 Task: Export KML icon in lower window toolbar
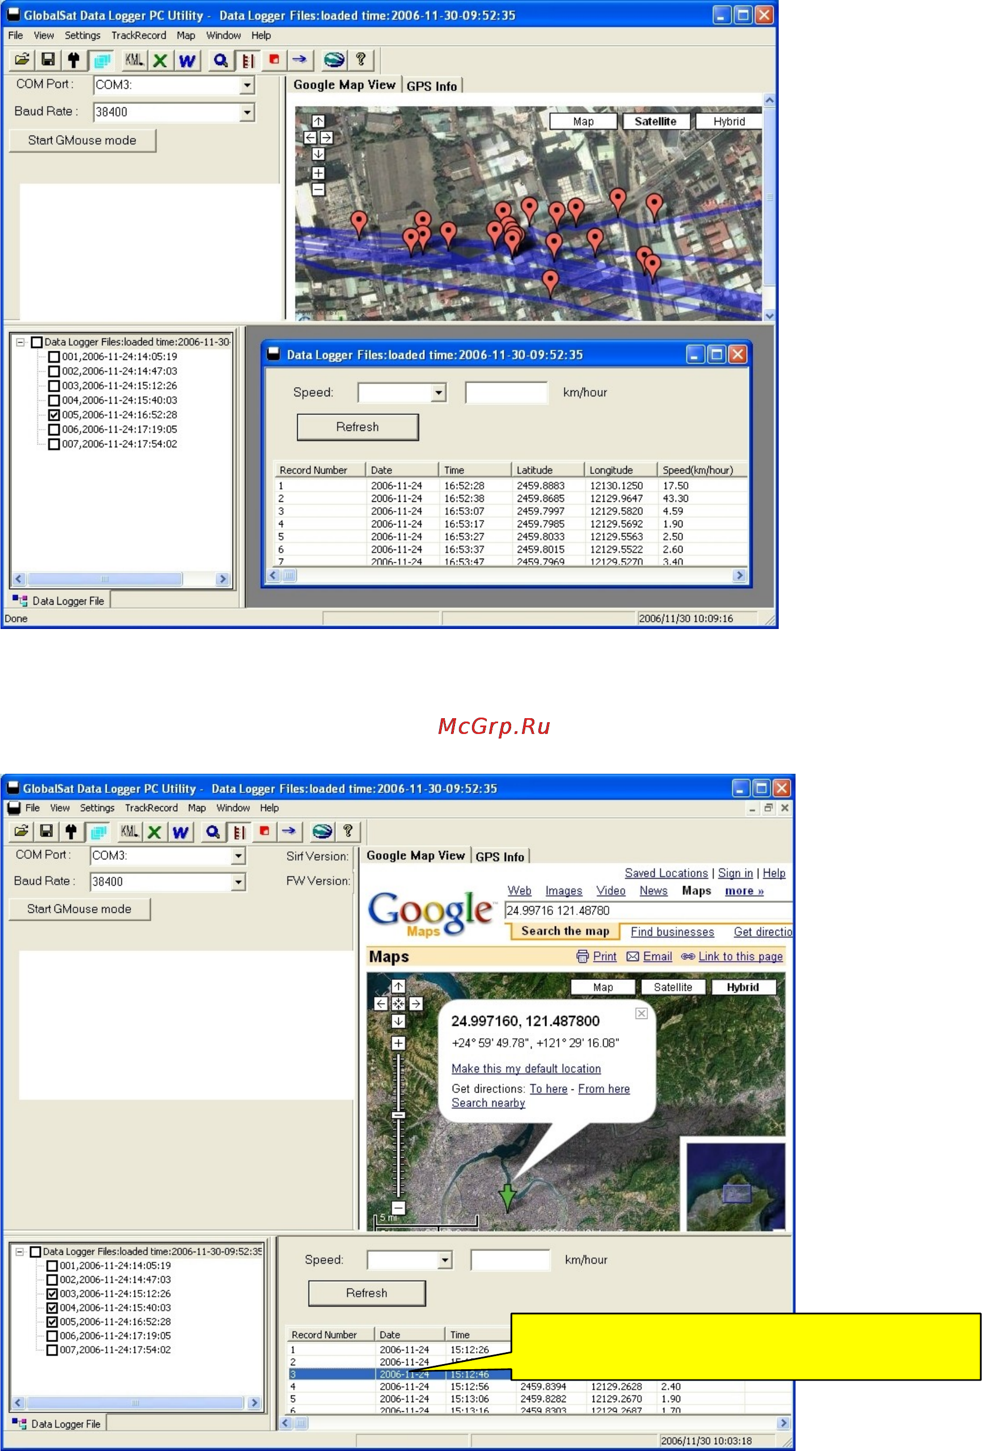click(x=129, y=831)
